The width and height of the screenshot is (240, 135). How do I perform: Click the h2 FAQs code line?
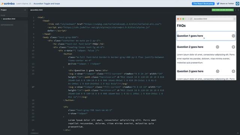point(78,44)
